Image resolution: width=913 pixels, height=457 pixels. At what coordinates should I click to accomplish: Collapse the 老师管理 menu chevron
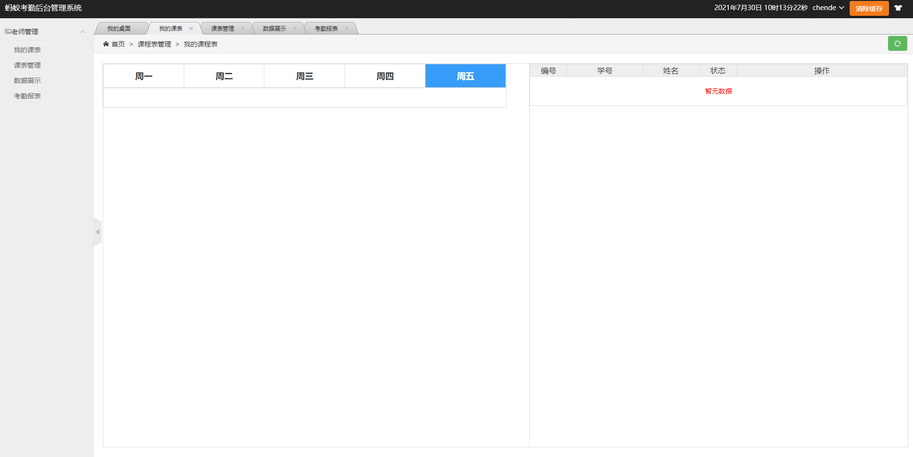[83, 32]
